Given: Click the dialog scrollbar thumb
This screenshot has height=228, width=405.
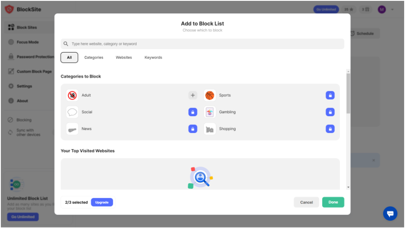Looking at the screenshot, I should click(x=348, y=93).
